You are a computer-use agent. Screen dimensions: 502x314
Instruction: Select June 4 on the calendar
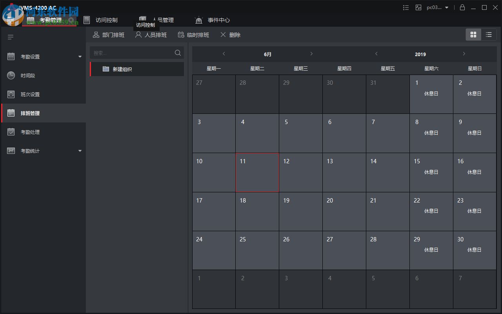tap(257, 133)
